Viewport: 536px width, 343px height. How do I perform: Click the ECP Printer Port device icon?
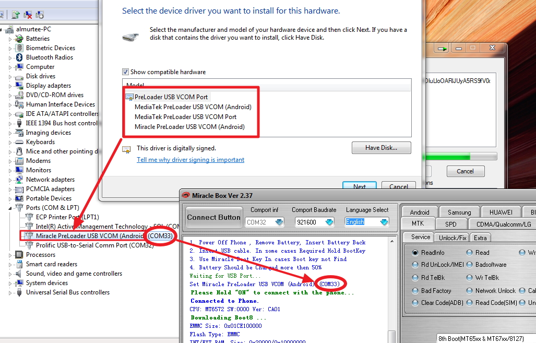(x=29, y=217)
